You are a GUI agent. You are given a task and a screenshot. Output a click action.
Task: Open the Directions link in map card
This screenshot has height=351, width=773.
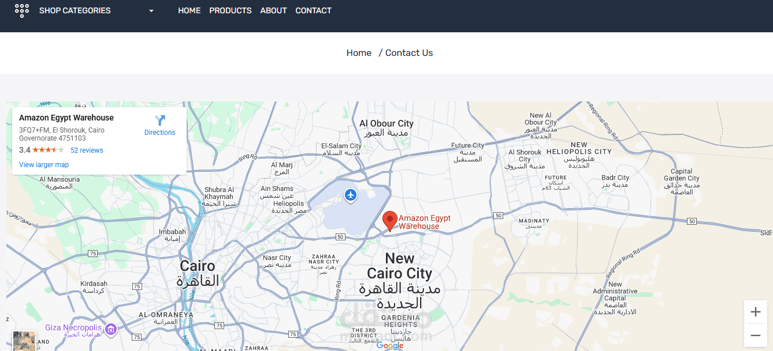pyautogui.click(x=160, y=133)
